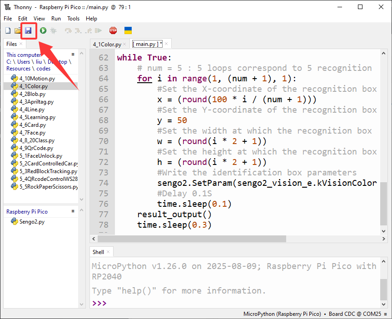The image size is (392, 319).
Task: Select file 4_5Learning.py
Action: click(38, 117)
